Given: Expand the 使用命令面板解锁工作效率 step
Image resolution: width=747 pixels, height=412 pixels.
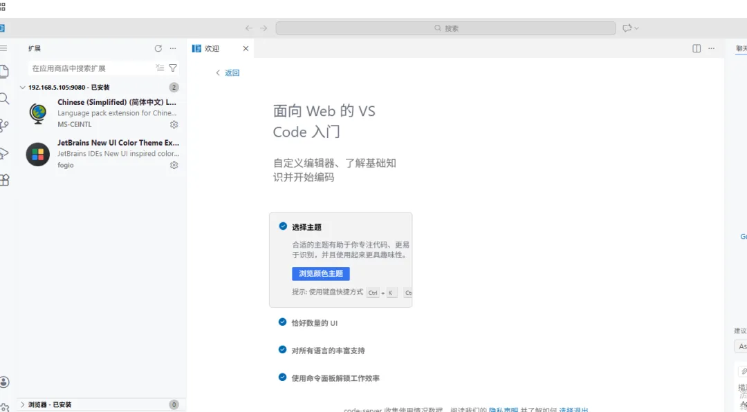Looking at the screenshot, I should [335, 378].
